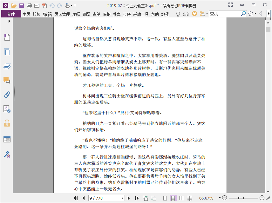Open the search folder options dropdown
The width and height of the screenshot is (272, 203).
tap(207, 14)
